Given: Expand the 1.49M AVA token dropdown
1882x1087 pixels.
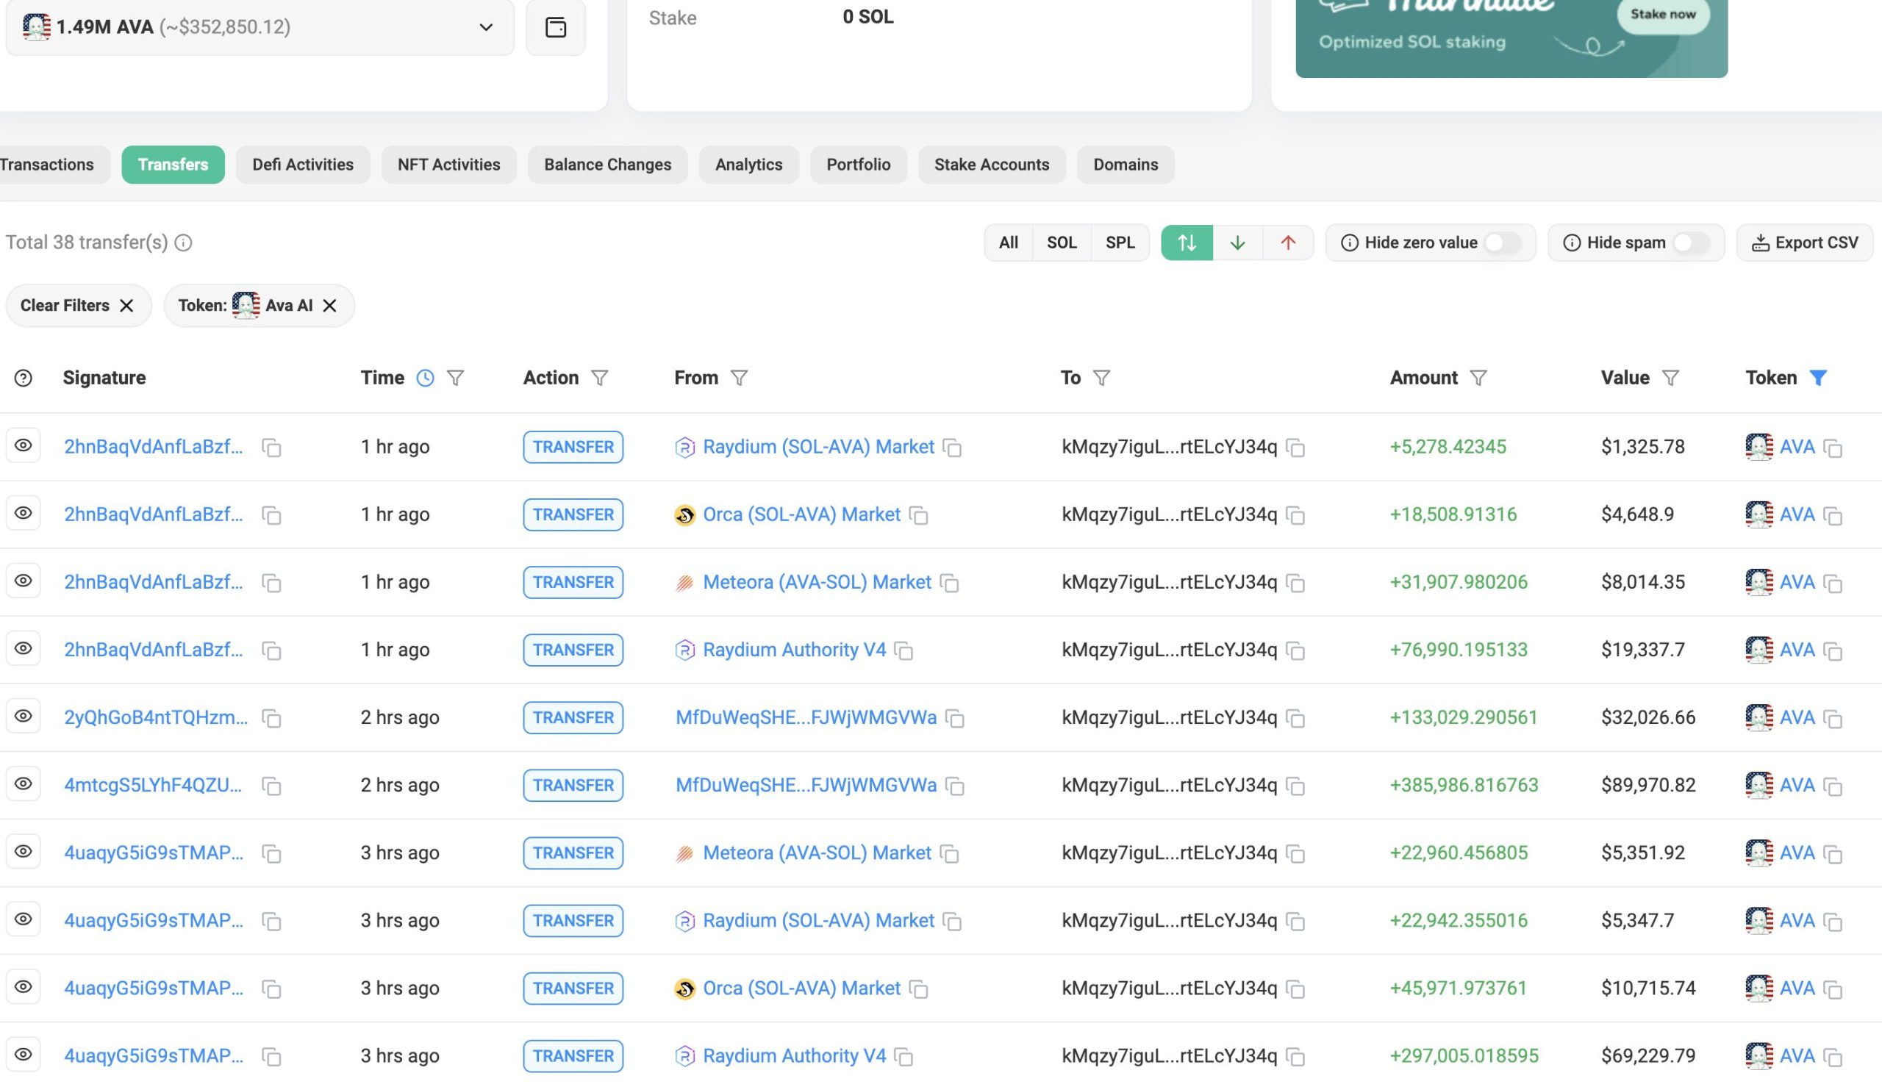Looking at the screenshot, I should (485, 28).
